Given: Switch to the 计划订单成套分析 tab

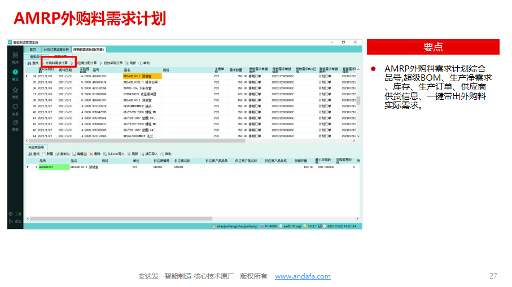Looking at the screenshot, I should coord(56,50).
